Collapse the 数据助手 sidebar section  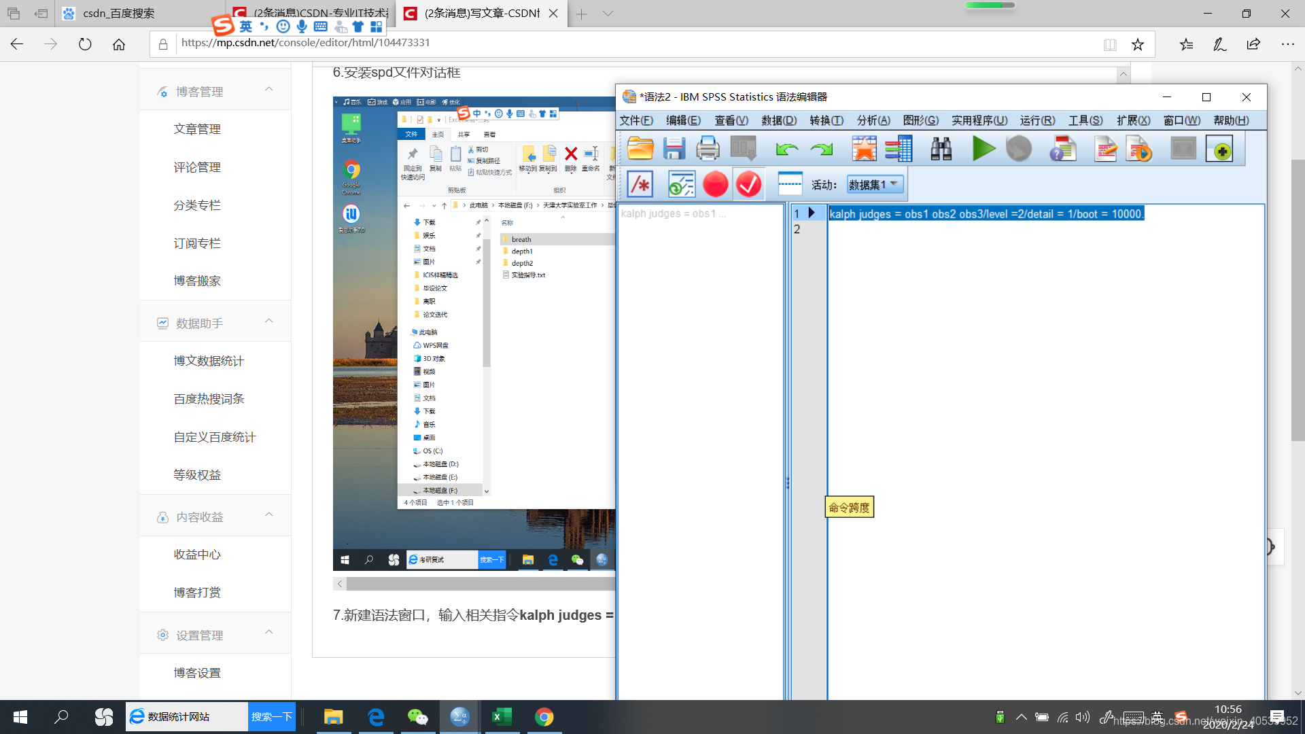[x=269, y=321]
